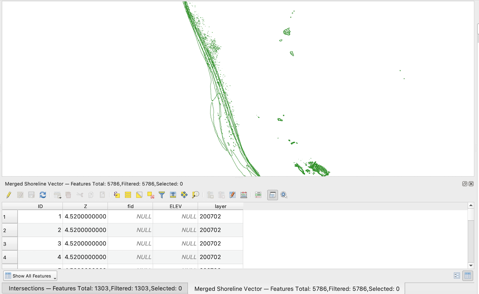Toggle docked attribute table mode

(x=272, y=195)
